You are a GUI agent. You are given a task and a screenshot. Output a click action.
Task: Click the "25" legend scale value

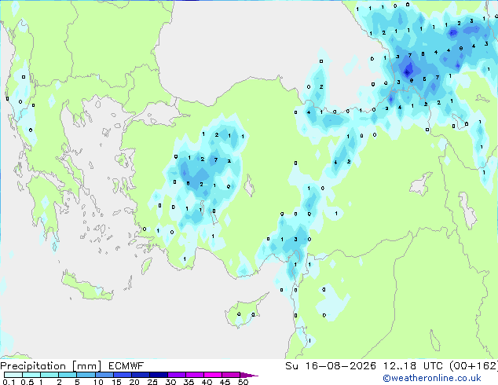pos(152,382)
